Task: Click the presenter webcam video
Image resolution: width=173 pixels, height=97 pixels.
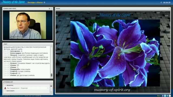Action: [28, 25]
